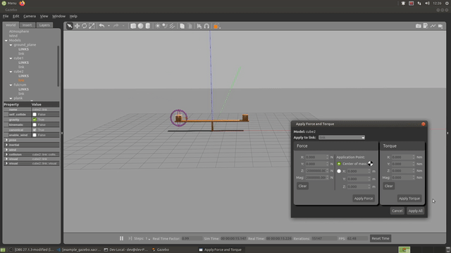Switch to the Insert tab
This screenshot has width=451, height=253.
point(27,25)
